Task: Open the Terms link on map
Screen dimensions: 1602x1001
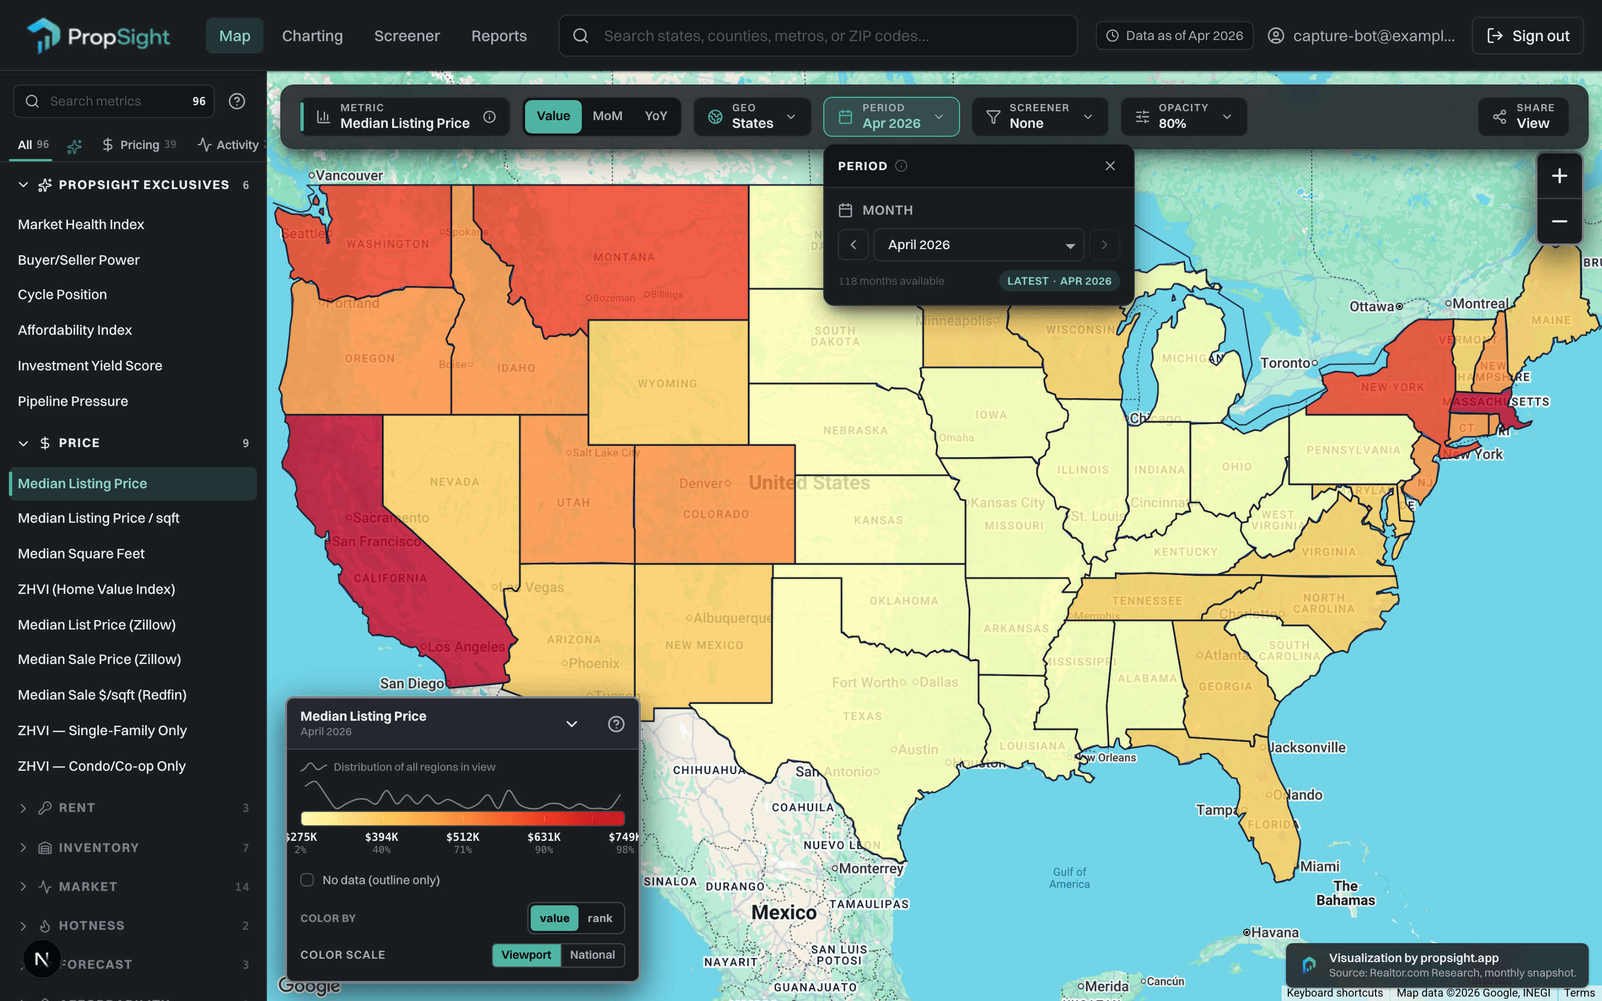Action: tap(1580, 993)
